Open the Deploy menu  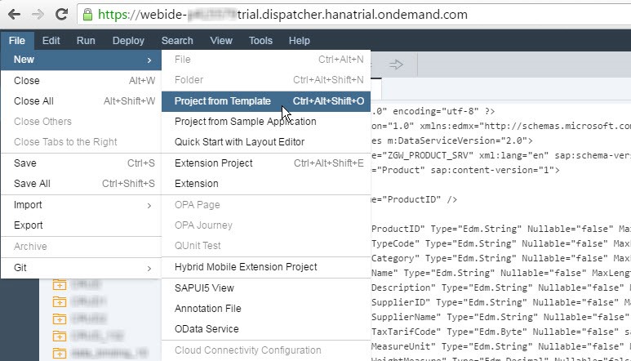(128, 40)
